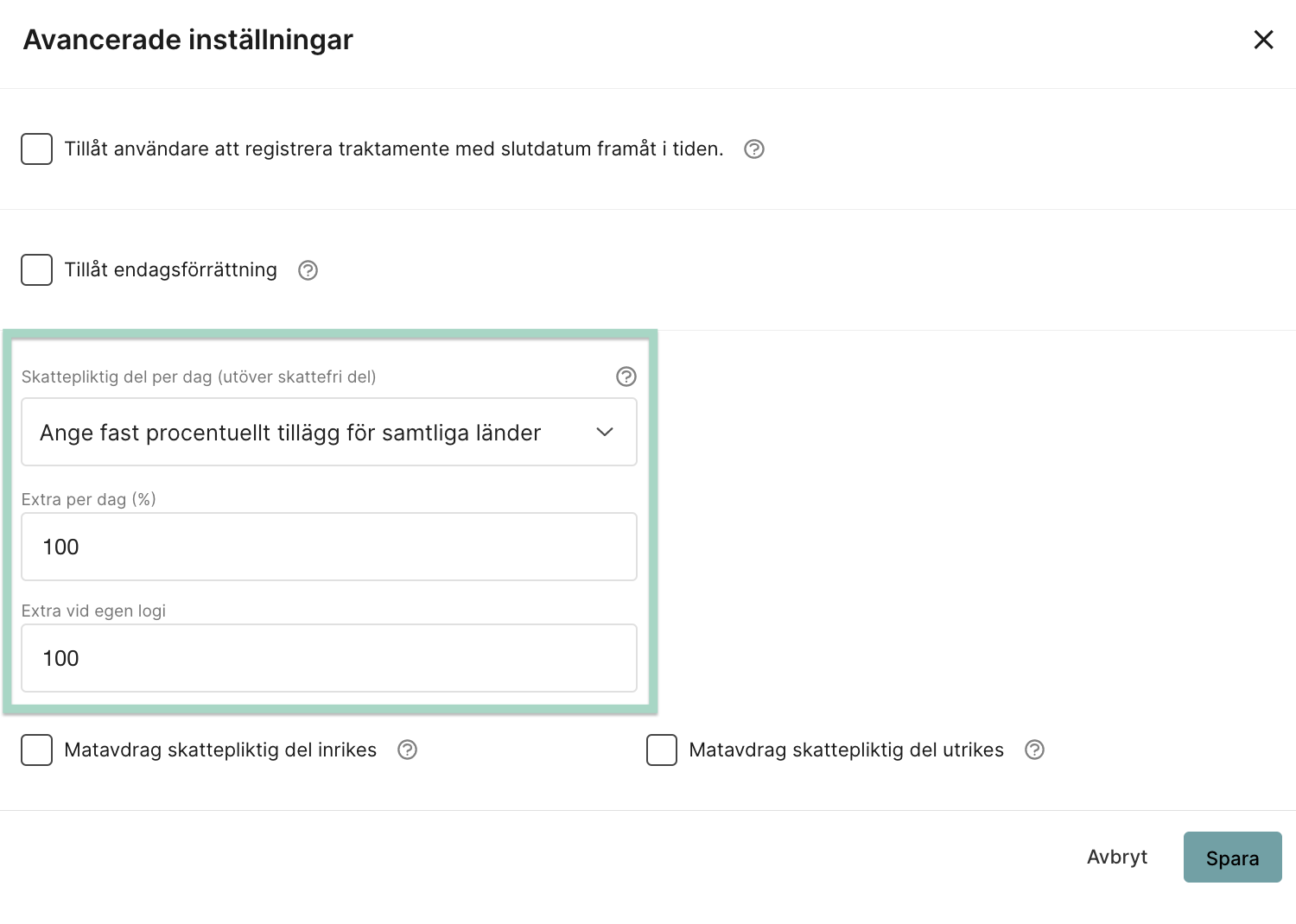Save settings with Spara button
Screen dimensions: 1296x924
(x=1233, y=858)
